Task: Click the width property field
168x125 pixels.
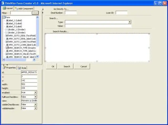Action: point(29,84)
